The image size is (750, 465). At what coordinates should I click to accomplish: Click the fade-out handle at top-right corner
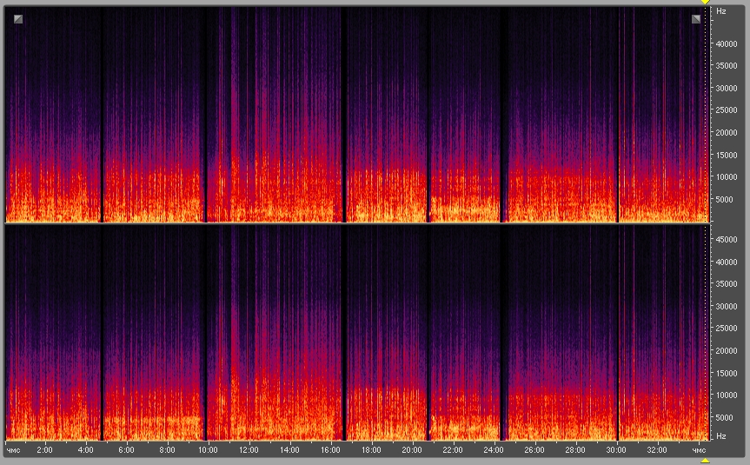(696, 18)
